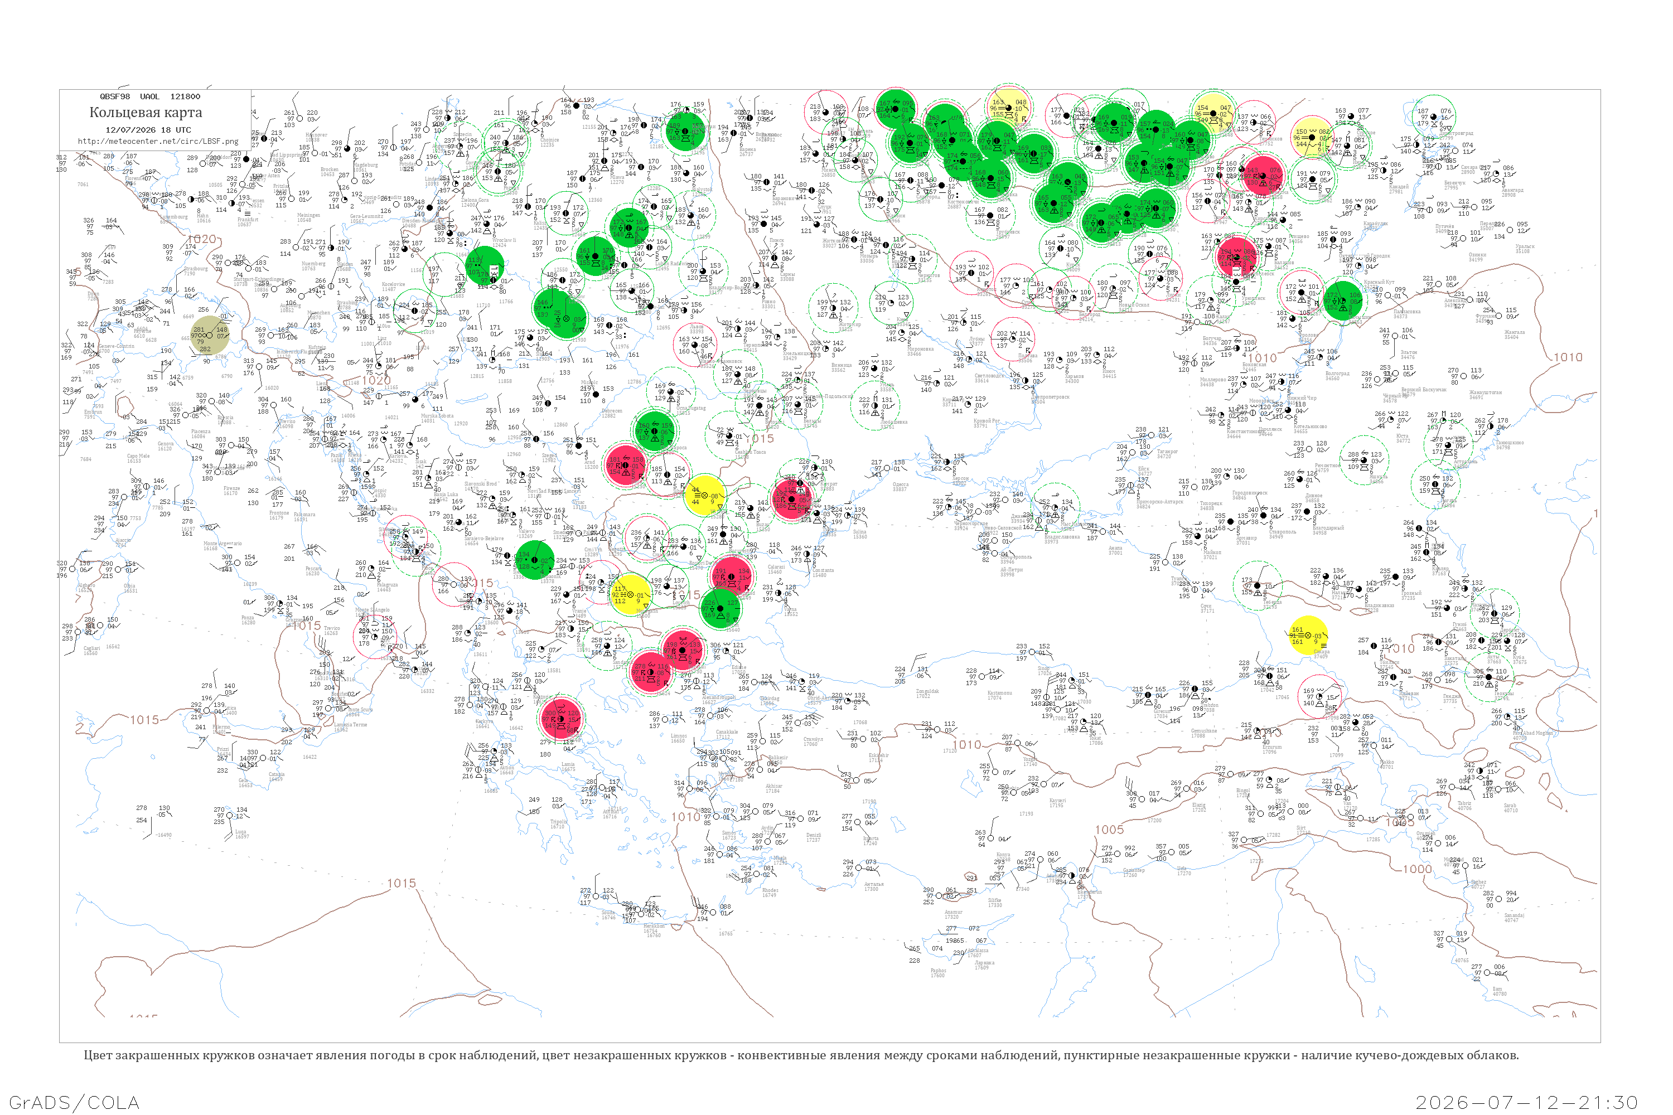The image size is (1673, 1115).
Task: Click the meteocenter.net LBSF.png URL text
Action: coord(158,142)
